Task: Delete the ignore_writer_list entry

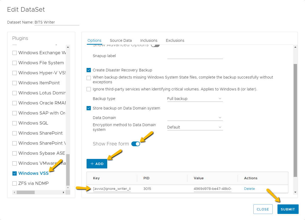Action: (x=249, y=189)
